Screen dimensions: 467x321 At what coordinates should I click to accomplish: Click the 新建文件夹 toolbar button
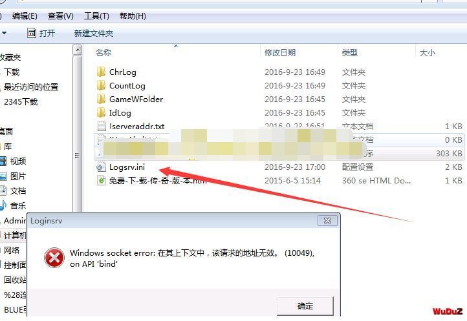coord(94,34)
